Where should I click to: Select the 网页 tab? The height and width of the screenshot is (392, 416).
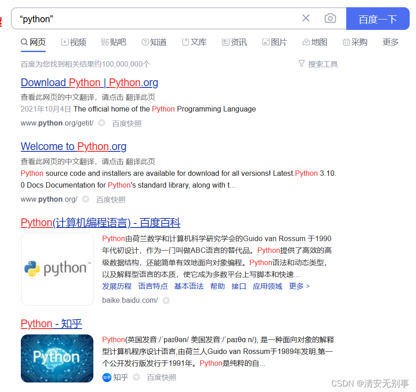point(33,42)
